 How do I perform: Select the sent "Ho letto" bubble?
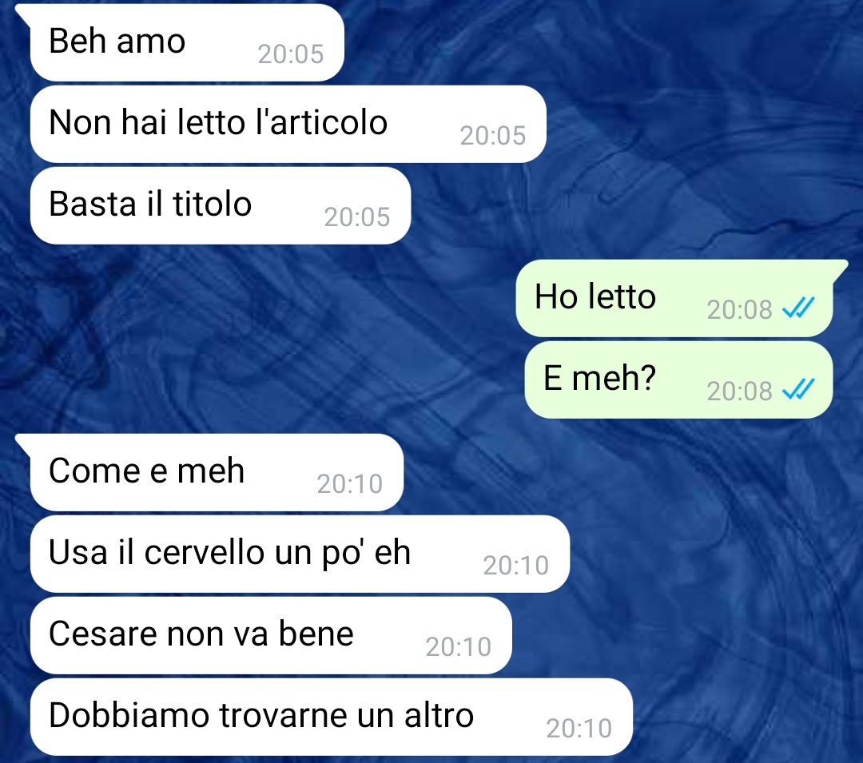pos(674,298)
